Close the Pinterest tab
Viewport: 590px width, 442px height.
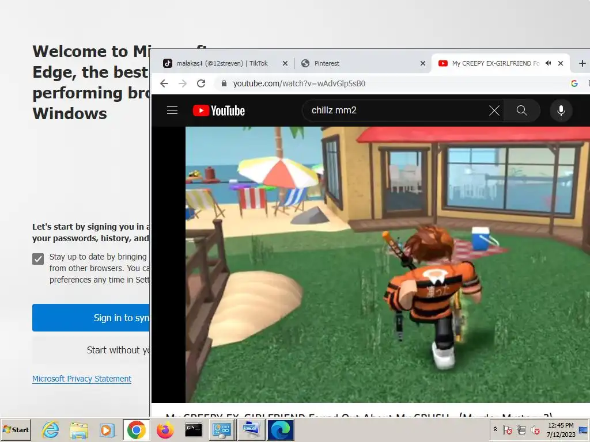(423, 63)
